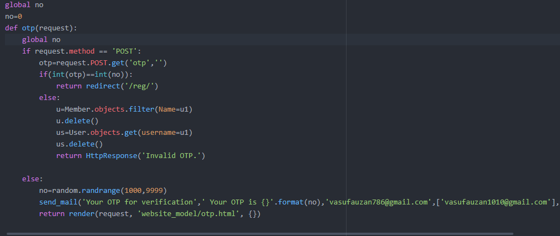This screenshot has width=560, height=236.
Task: Click "return redirect('/reg/')" line
Action: 107,86
